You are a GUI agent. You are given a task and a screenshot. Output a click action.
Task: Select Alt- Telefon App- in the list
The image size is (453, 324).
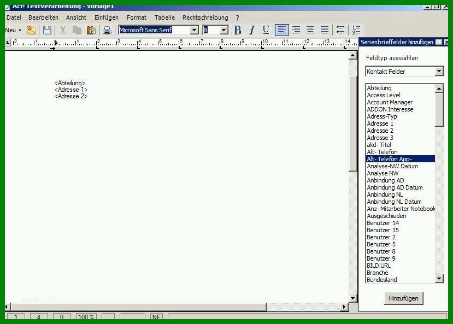coord(401,159)
